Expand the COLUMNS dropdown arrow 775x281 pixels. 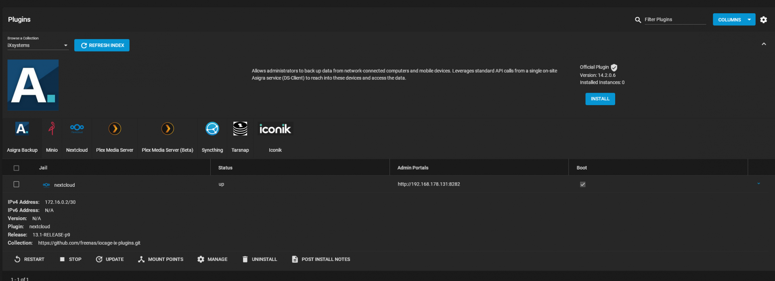[749, 19]
